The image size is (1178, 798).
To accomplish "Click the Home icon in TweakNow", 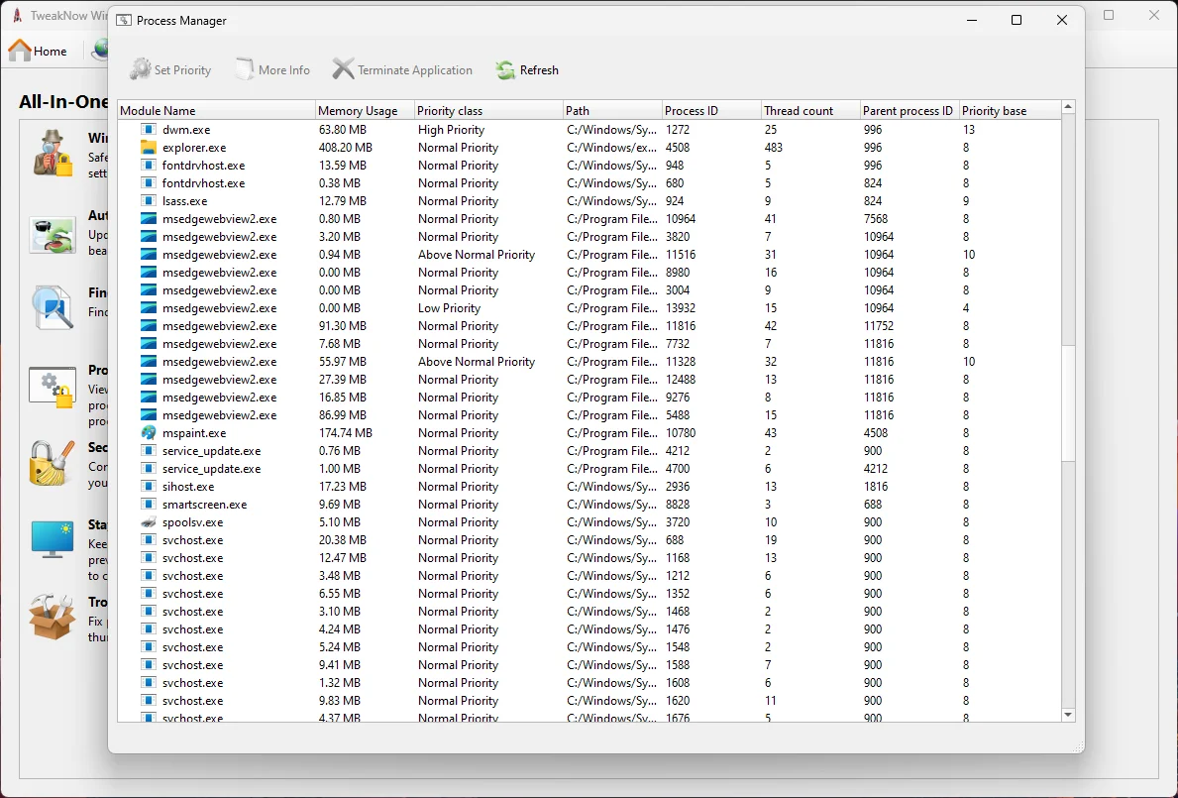I will (x=20, y=51).
